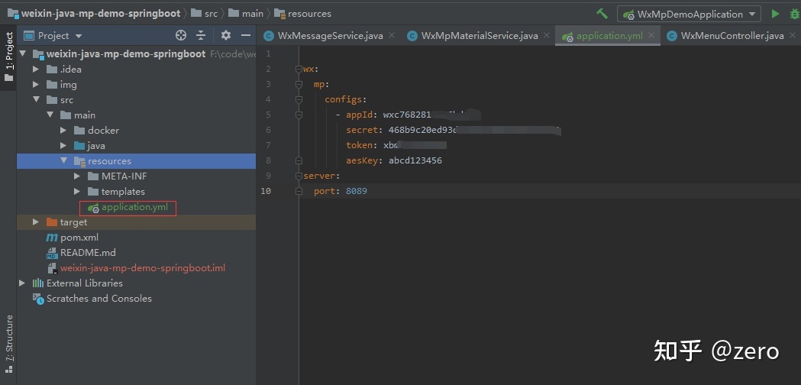Expand the docker folder arrow

click(x=63, y=131)
